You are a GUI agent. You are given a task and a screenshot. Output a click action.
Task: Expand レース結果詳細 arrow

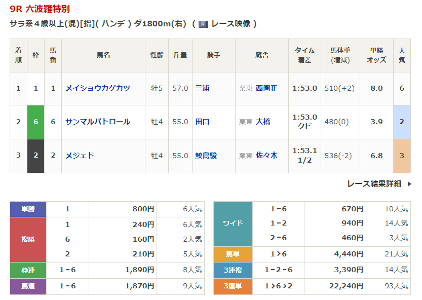[409, 184]
